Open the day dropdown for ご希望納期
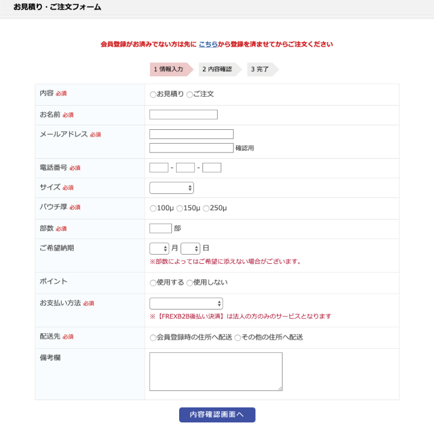The width and height of the screenshot is (434, 424). (x=190, y=248)
